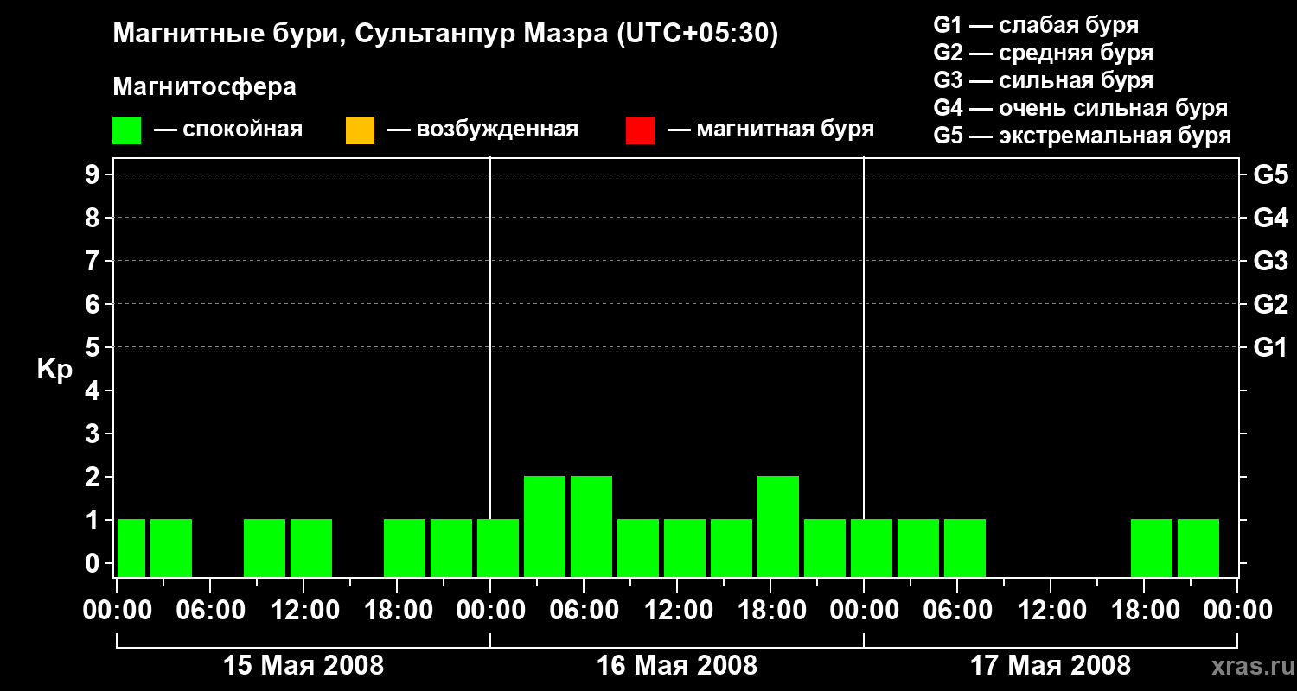The image size is (1297, 691).
Task: Click the legend line 'G1 — слабая буря'
Action: (x=1036, y=25)
